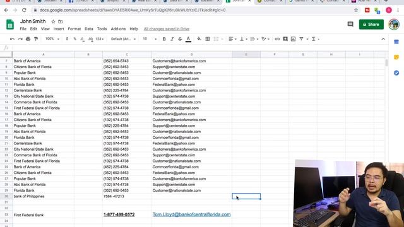
Task: Select column A header
Action: pos(44,54)
